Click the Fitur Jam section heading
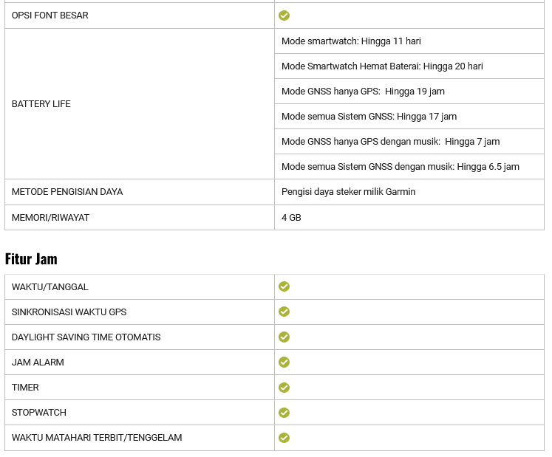This screenshot has height=457, width=552. (x=31, y=258)
